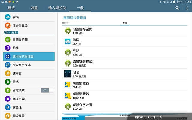This screenshot has width=192, height=120.
Task: Switch to the 連接 tab
Action: click(x=11, y=8)
